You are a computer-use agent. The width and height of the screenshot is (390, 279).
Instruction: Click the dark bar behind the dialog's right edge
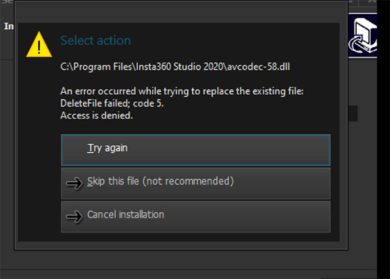[x=353, y=114]
